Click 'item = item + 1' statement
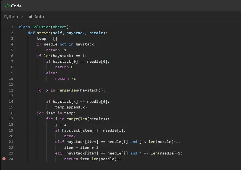Viewport: 241px width, 170px height. 81,148
